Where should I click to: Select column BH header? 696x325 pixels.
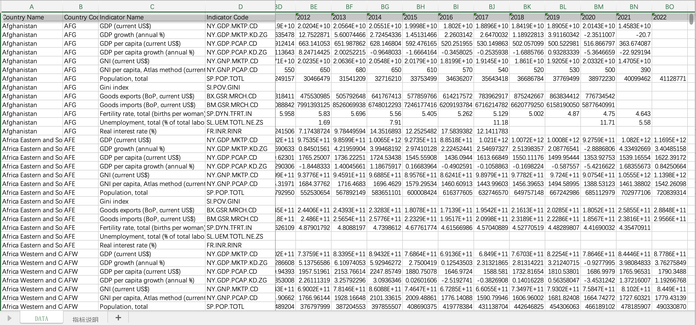click(420, 7)
